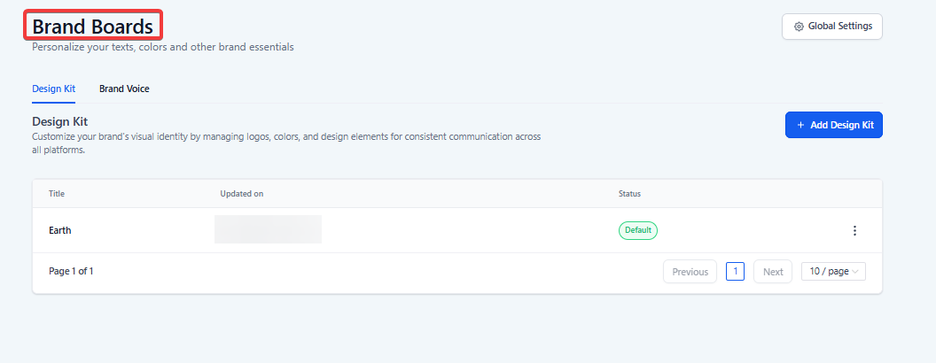Go to the Previous page
The width and height of the screenshot is (936, 363).
point(690,272)
